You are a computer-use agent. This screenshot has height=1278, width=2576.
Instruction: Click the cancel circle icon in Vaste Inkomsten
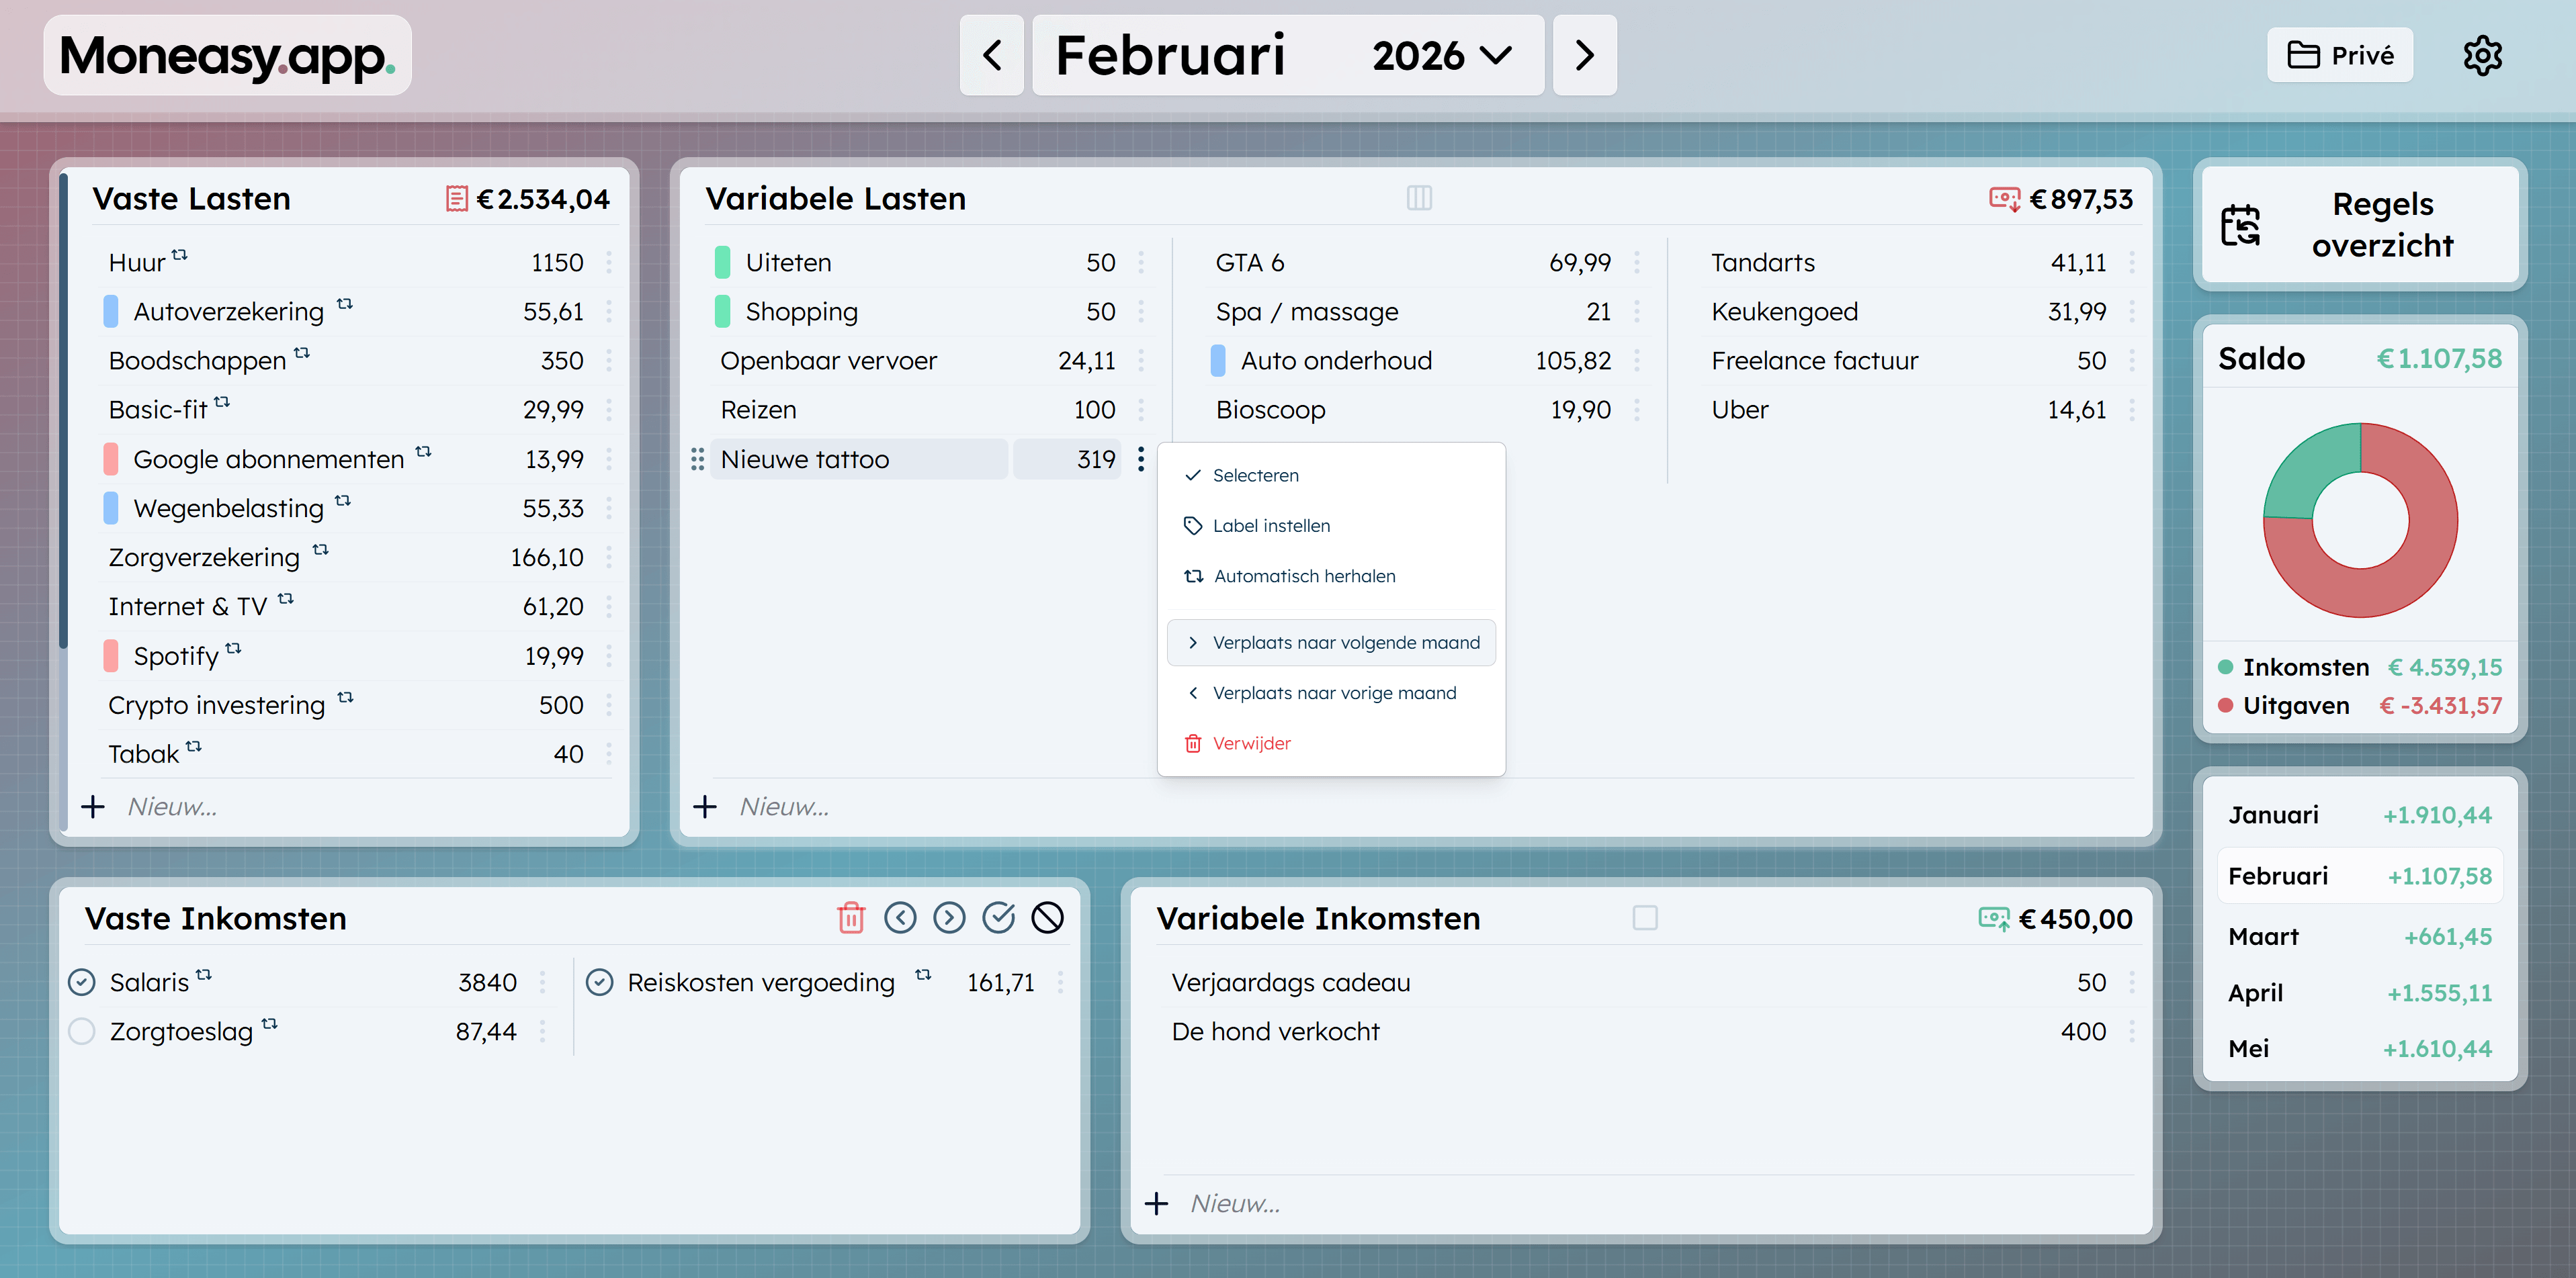pyautogui.click(x=1047, y=917)
